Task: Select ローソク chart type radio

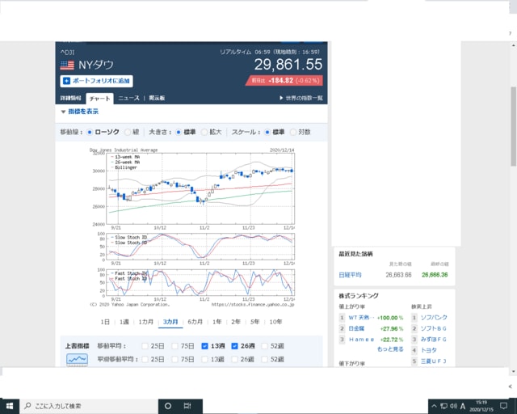Action: (x=90, y=132)
